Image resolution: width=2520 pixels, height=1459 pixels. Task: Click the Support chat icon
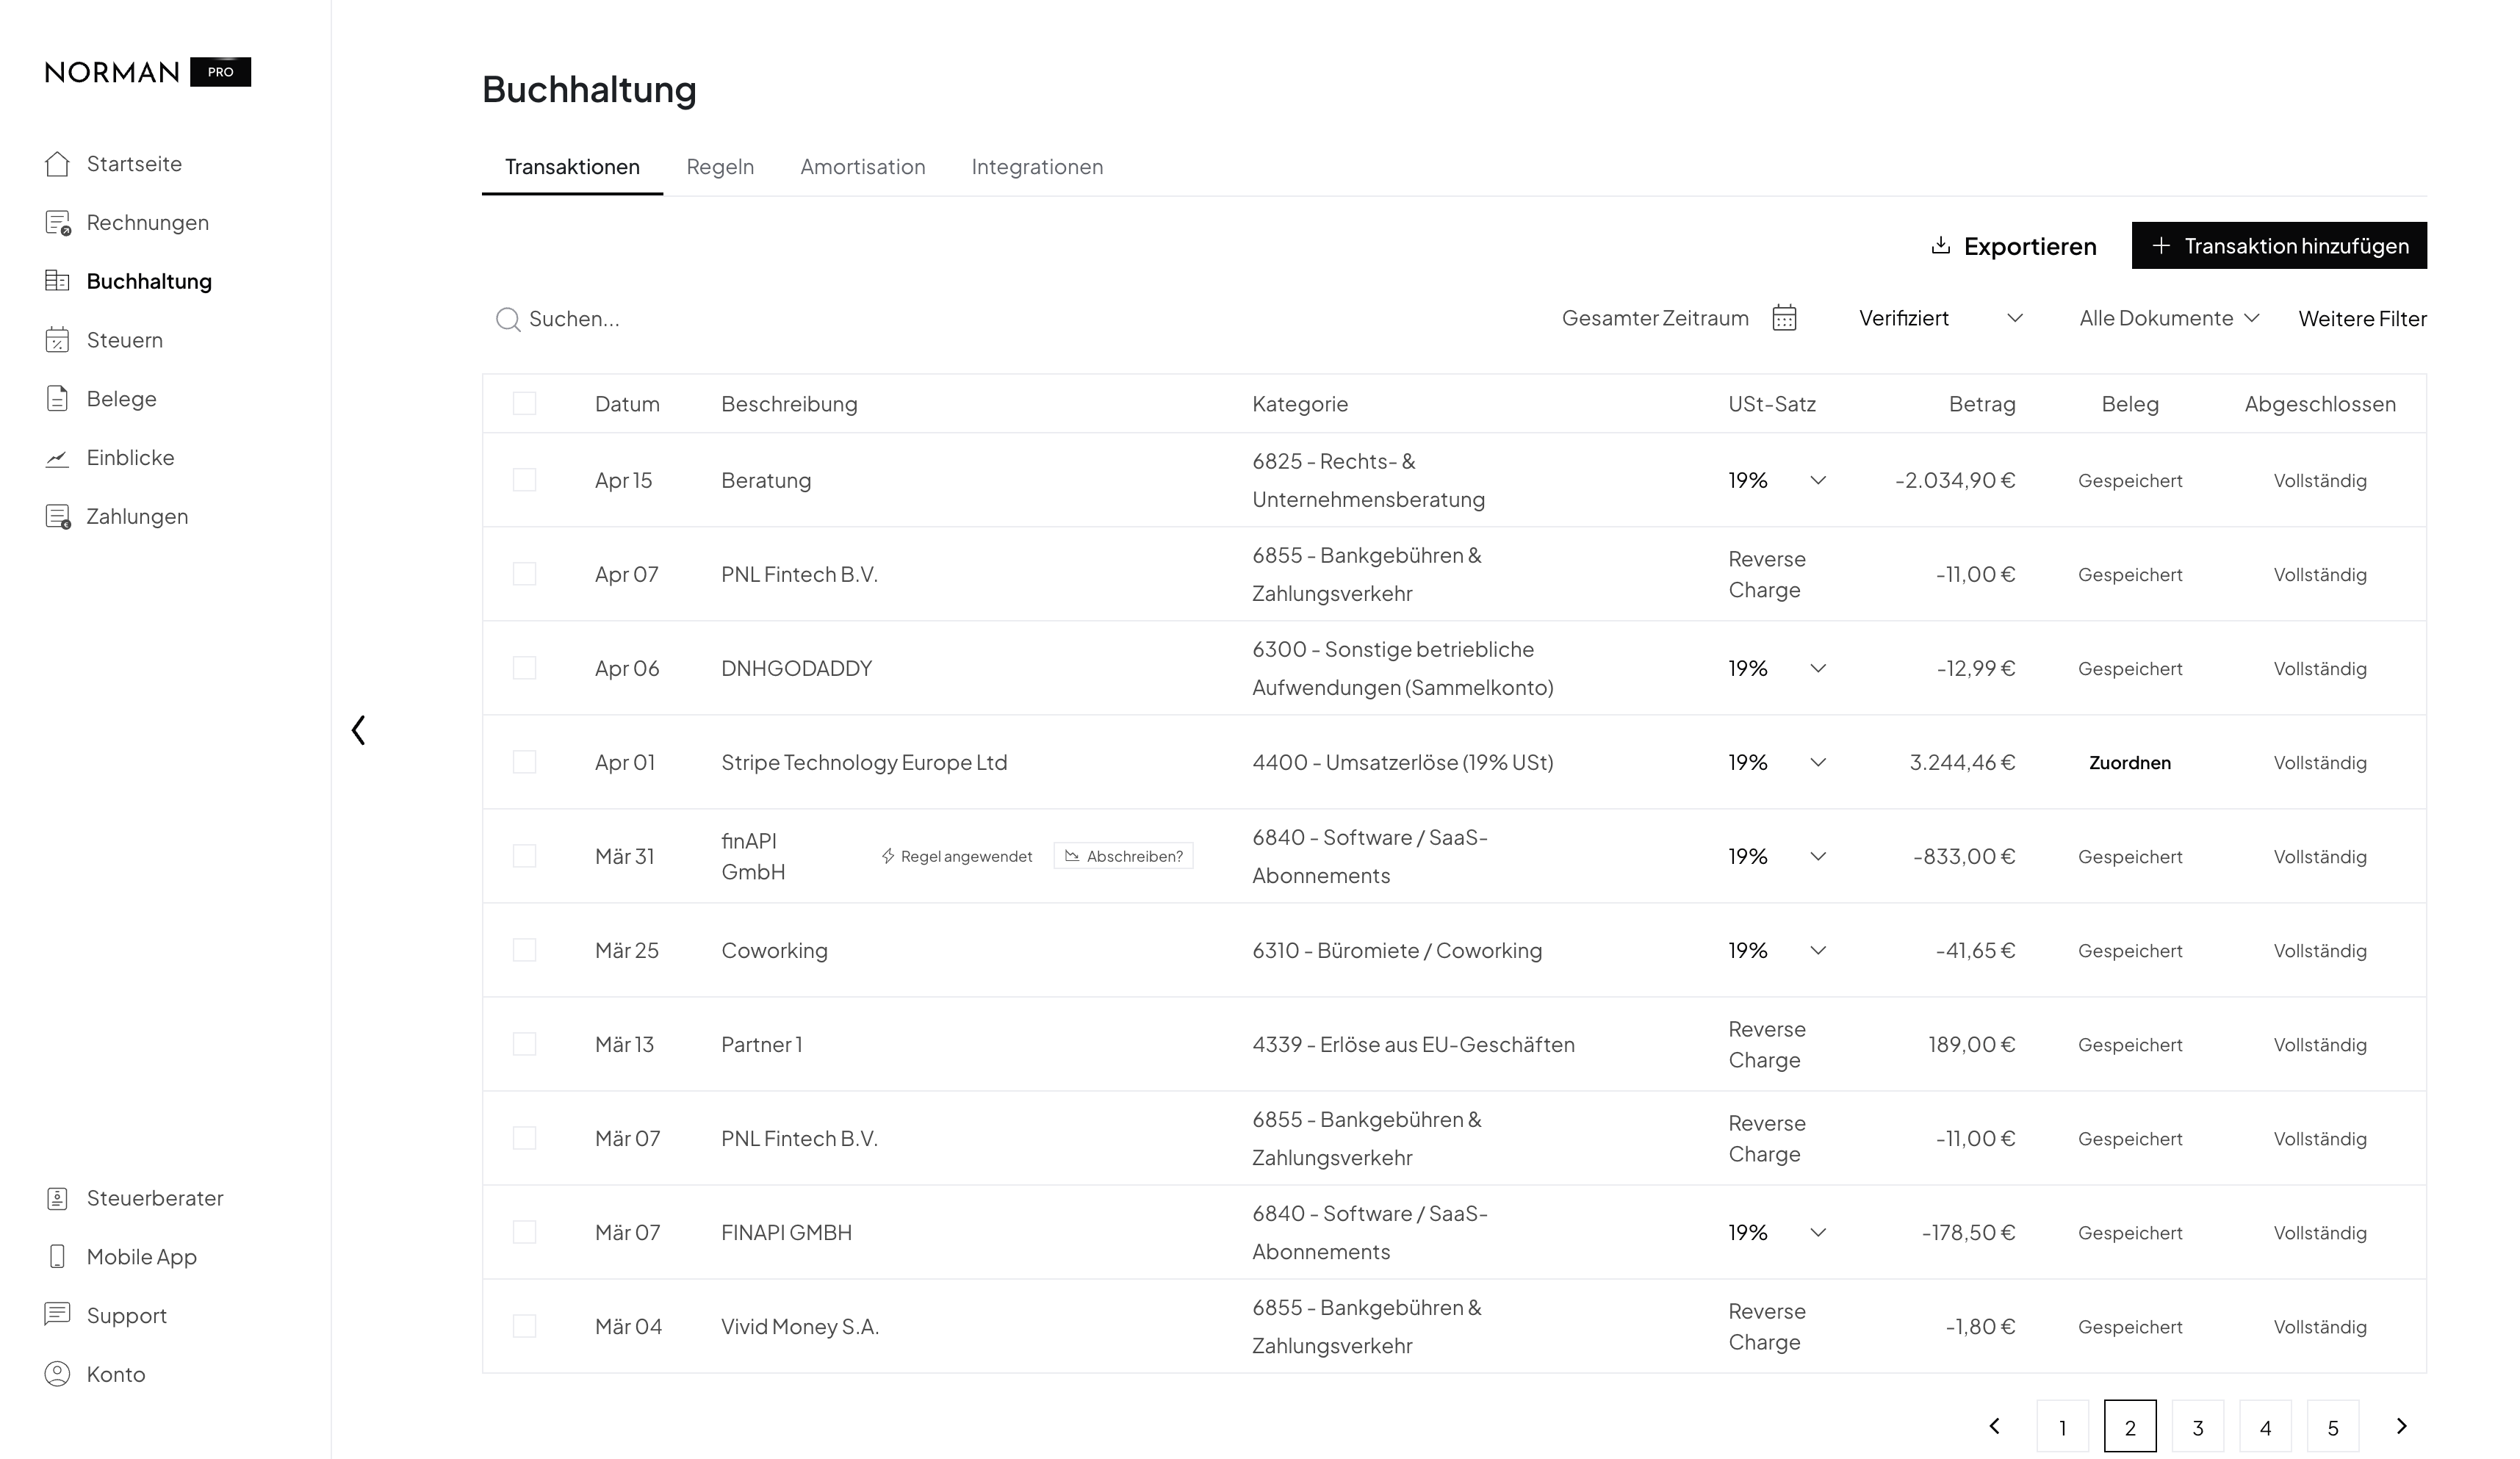coord(57,1315)
